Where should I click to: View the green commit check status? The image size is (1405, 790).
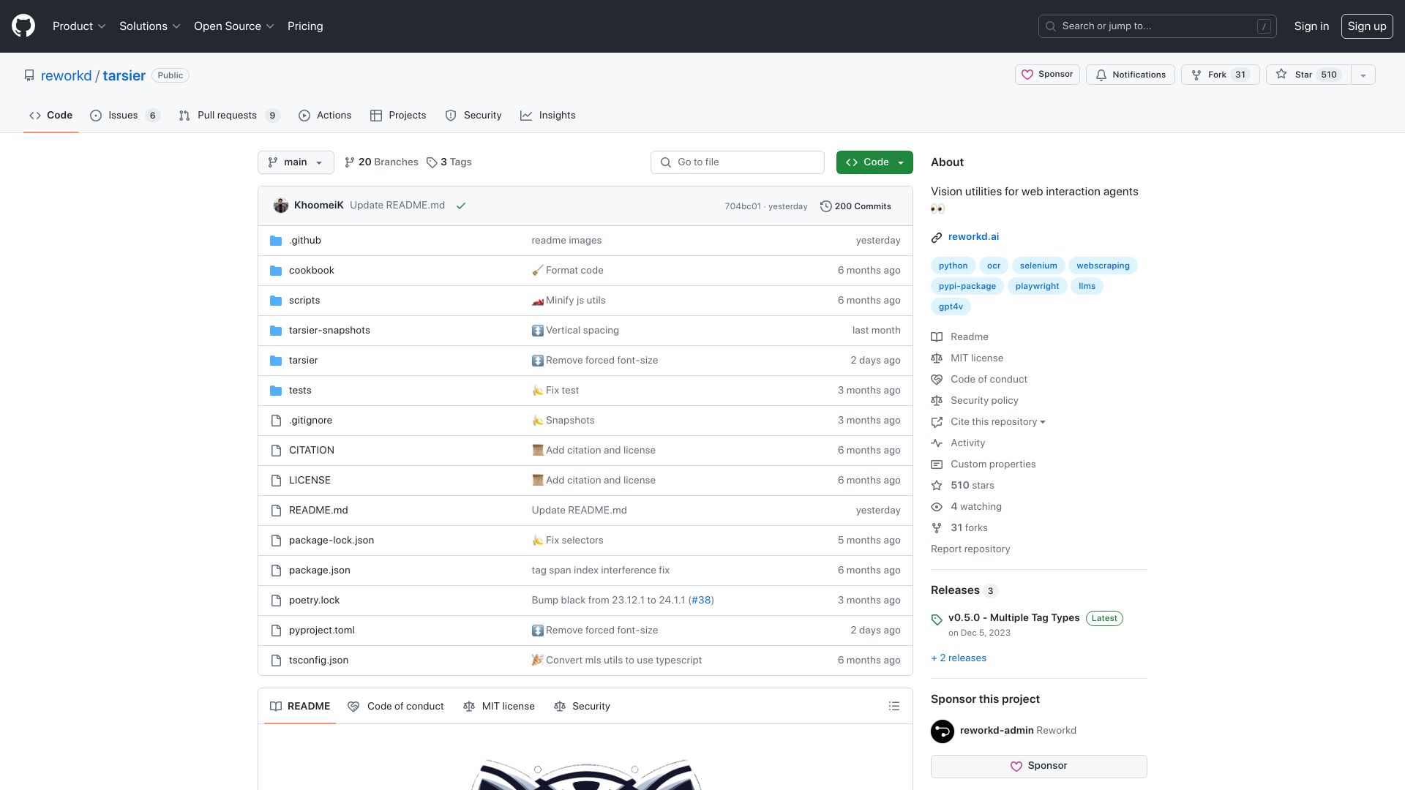(x=461, y=206)
